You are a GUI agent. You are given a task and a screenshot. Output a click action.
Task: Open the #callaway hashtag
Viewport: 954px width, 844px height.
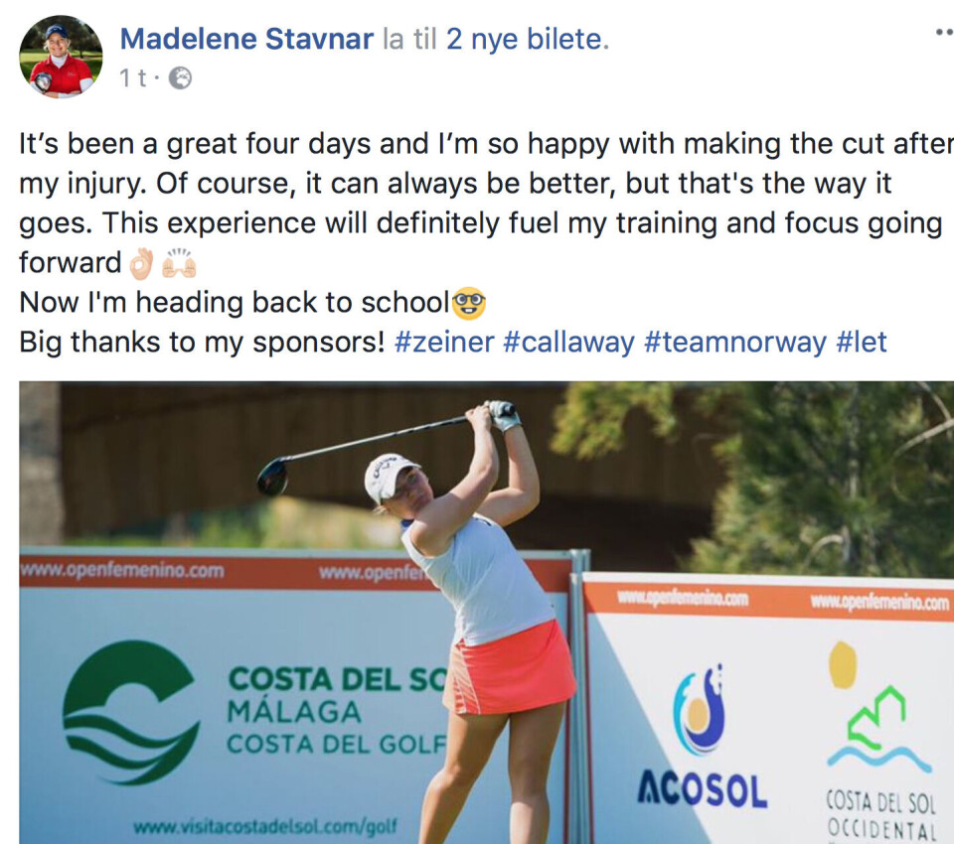point(568,342)
